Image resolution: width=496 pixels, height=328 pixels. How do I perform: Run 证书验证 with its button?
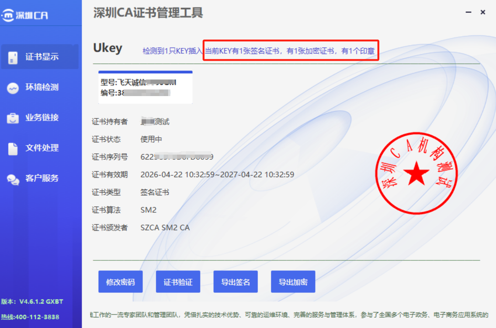pos(178,282)
